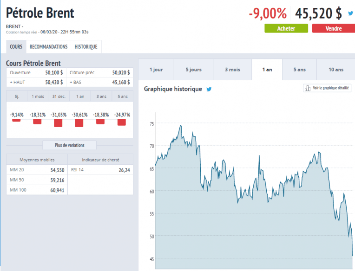Expand Plus de variations
Image resolution: width=355 pixels, height=271 pixels.
coord(70,145)
